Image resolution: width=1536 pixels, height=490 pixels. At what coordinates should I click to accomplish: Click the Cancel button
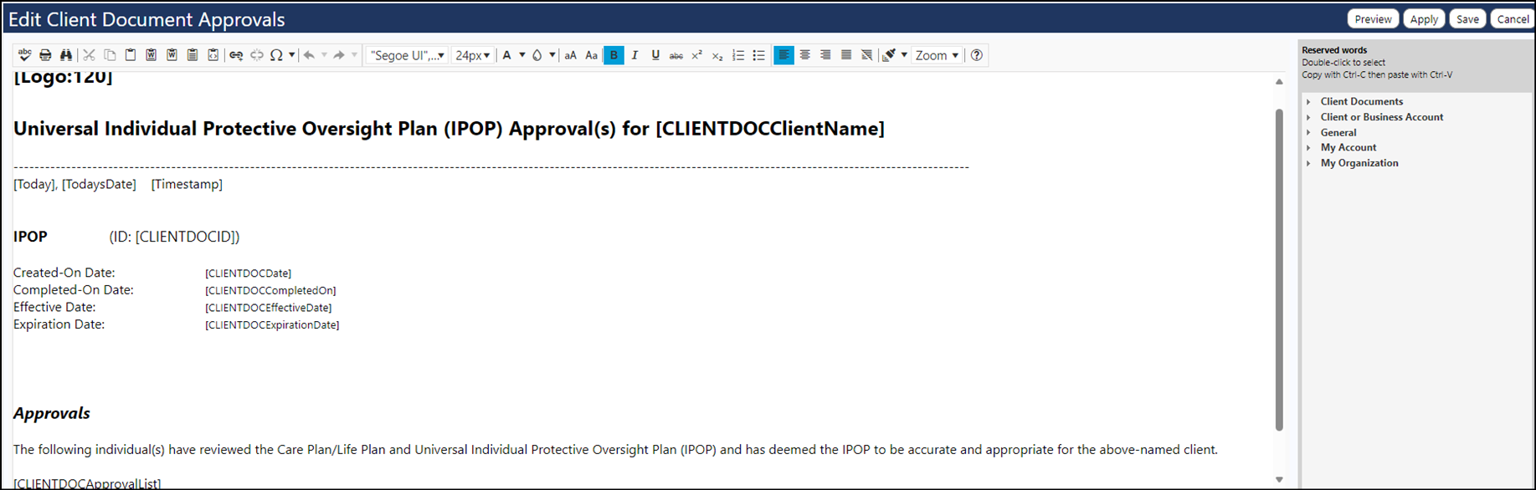(1513, 18)
